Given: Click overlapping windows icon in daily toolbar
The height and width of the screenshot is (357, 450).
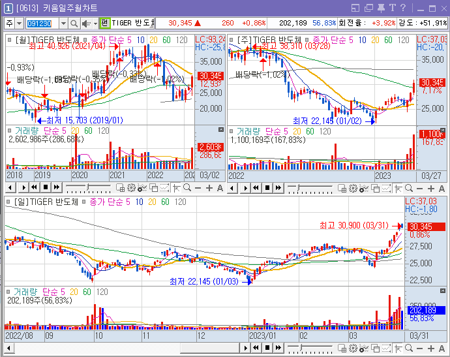Looking at the screenshot, I should pos(376,348).
